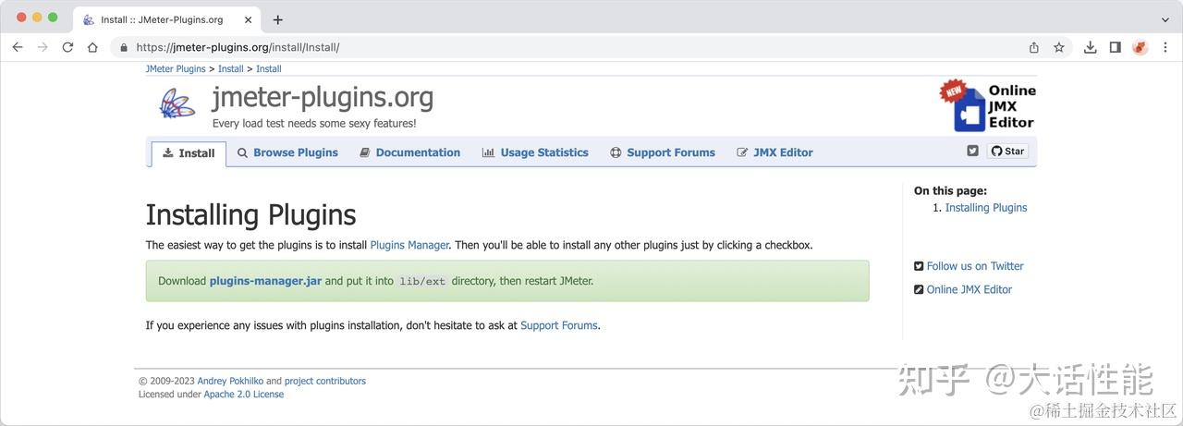Open the Documentation tab
Image resolution: width=1183 pixels, height=426 pixels.
(x=409, y=152)
